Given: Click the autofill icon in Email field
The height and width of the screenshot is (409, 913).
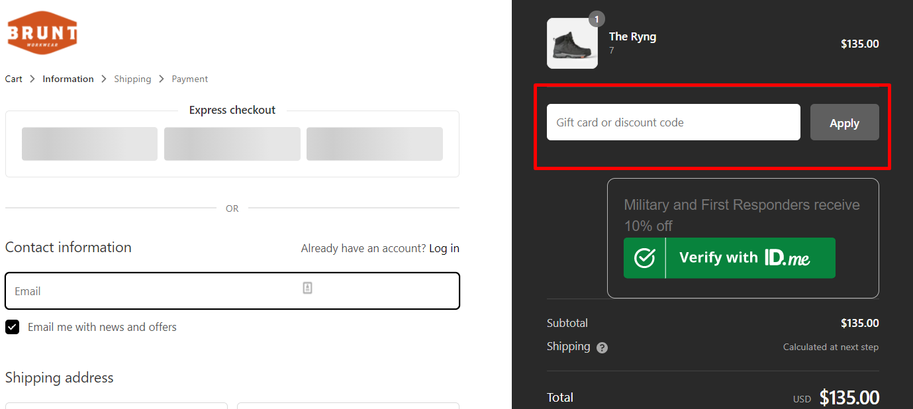Looking at the screenshot, I should [x=307, y=288].
